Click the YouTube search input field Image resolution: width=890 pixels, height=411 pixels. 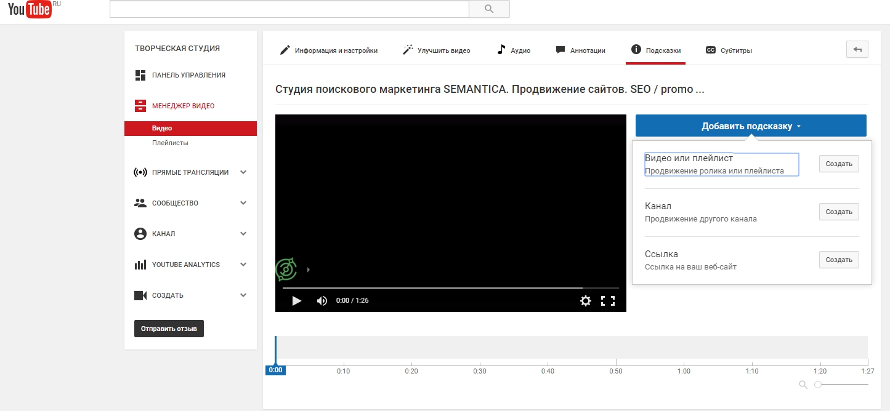click(289, 9)
